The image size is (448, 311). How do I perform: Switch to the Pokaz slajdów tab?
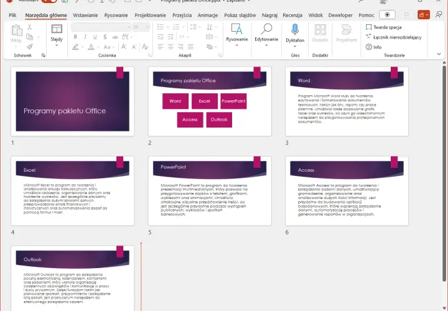(x=240, y=15)
